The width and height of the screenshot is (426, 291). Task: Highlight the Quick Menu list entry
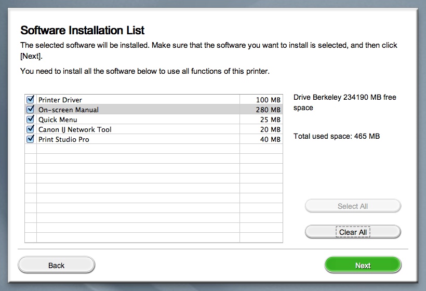(58, 120)
